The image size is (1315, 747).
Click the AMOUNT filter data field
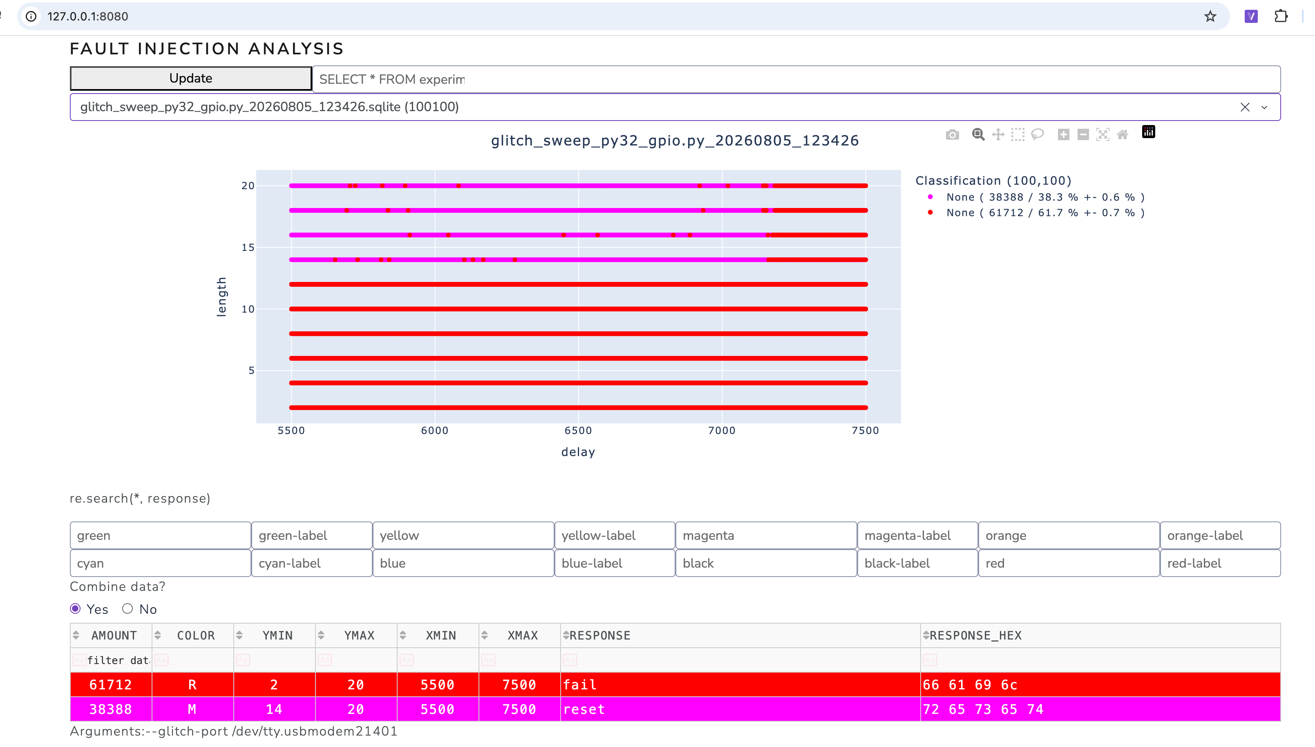pos(118,660)
